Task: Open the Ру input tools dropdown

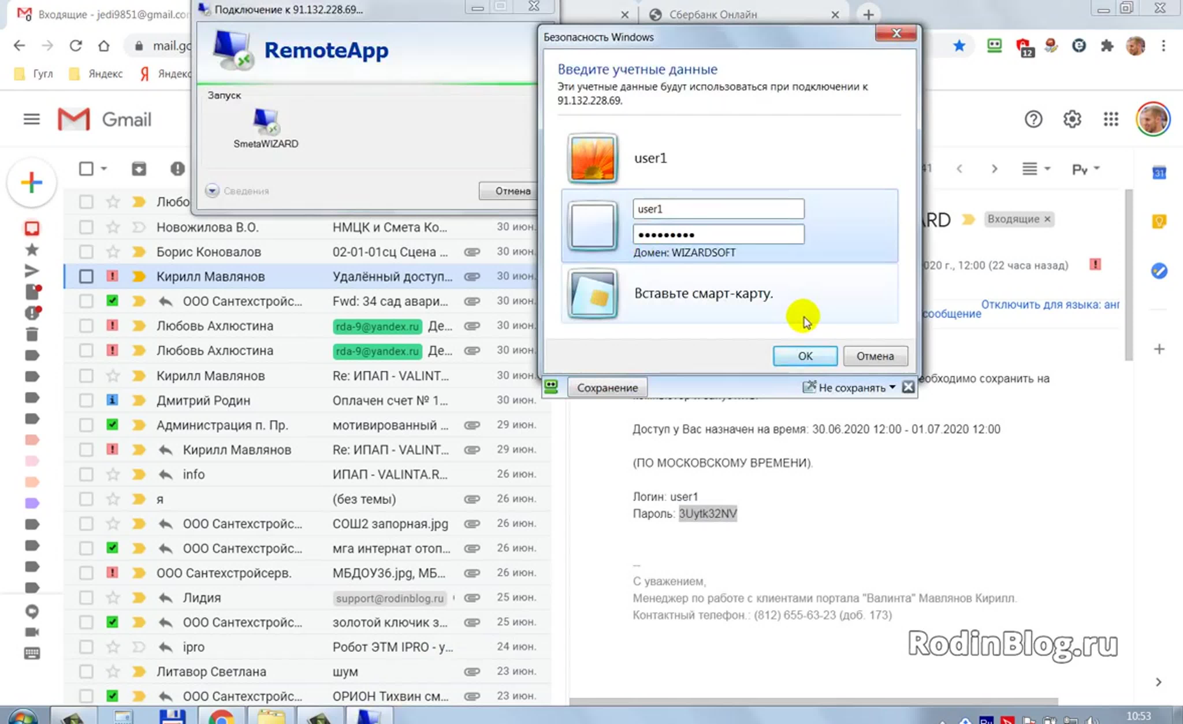Action: pos(1086,169)
